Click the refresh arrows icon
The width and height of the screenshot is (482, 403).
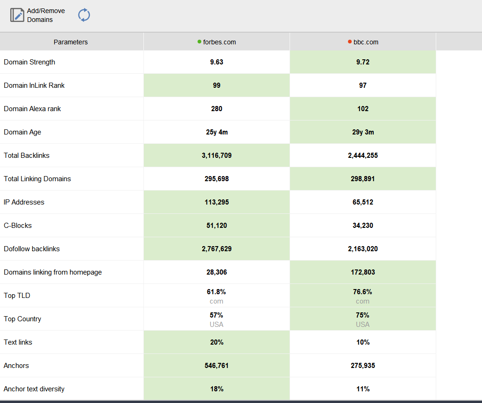84,15
